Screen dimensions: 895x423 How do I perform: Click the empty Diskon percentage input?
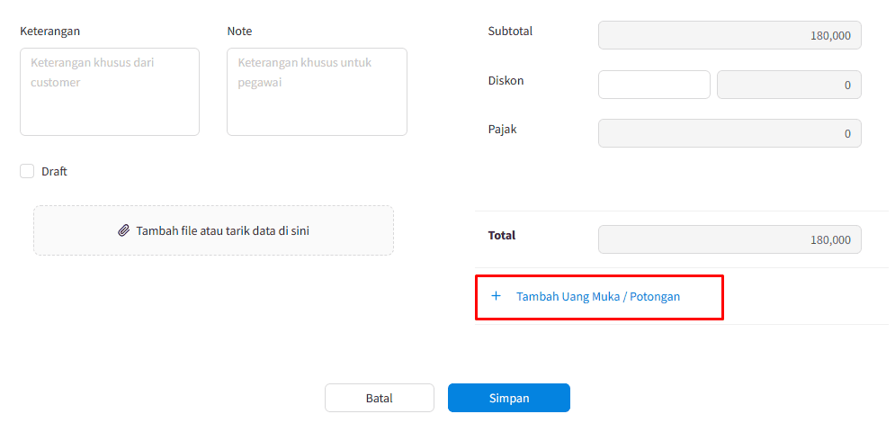point(654,85)
